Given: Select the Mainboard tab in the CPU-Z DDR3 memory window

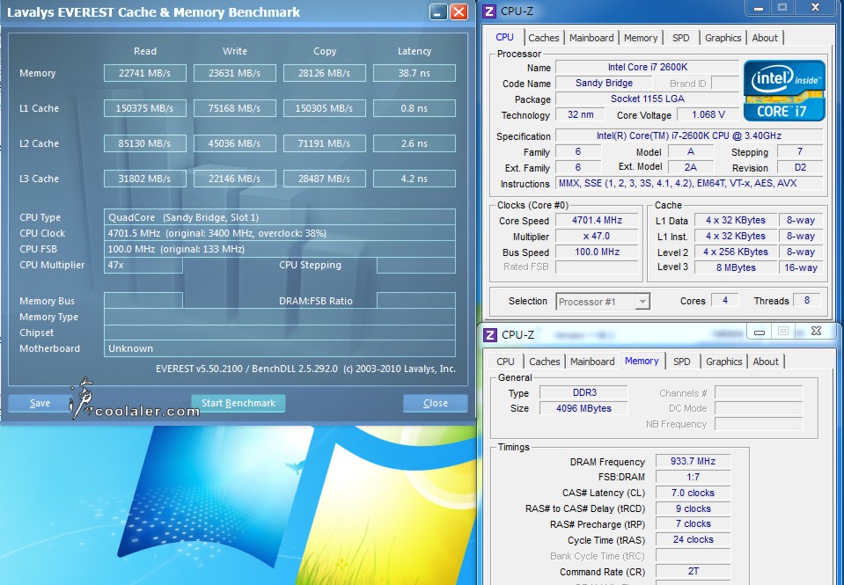Looking at the screenshot, I should pyautogui.click(x=592, y=362).
